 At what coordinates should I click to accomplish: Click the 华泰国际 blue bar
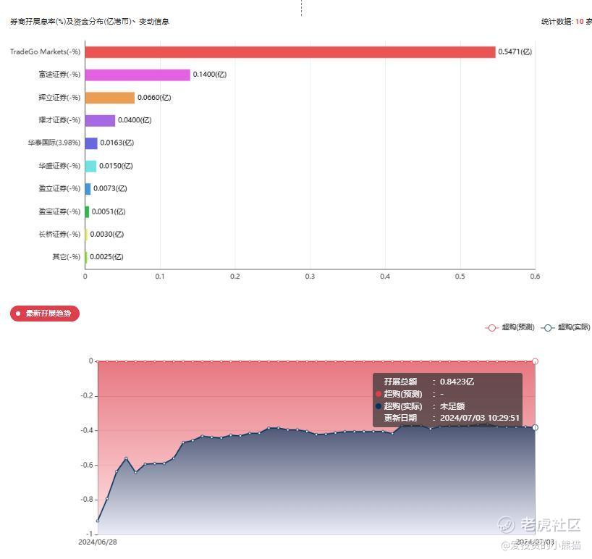pyautogui.click(x=91, y=143)
